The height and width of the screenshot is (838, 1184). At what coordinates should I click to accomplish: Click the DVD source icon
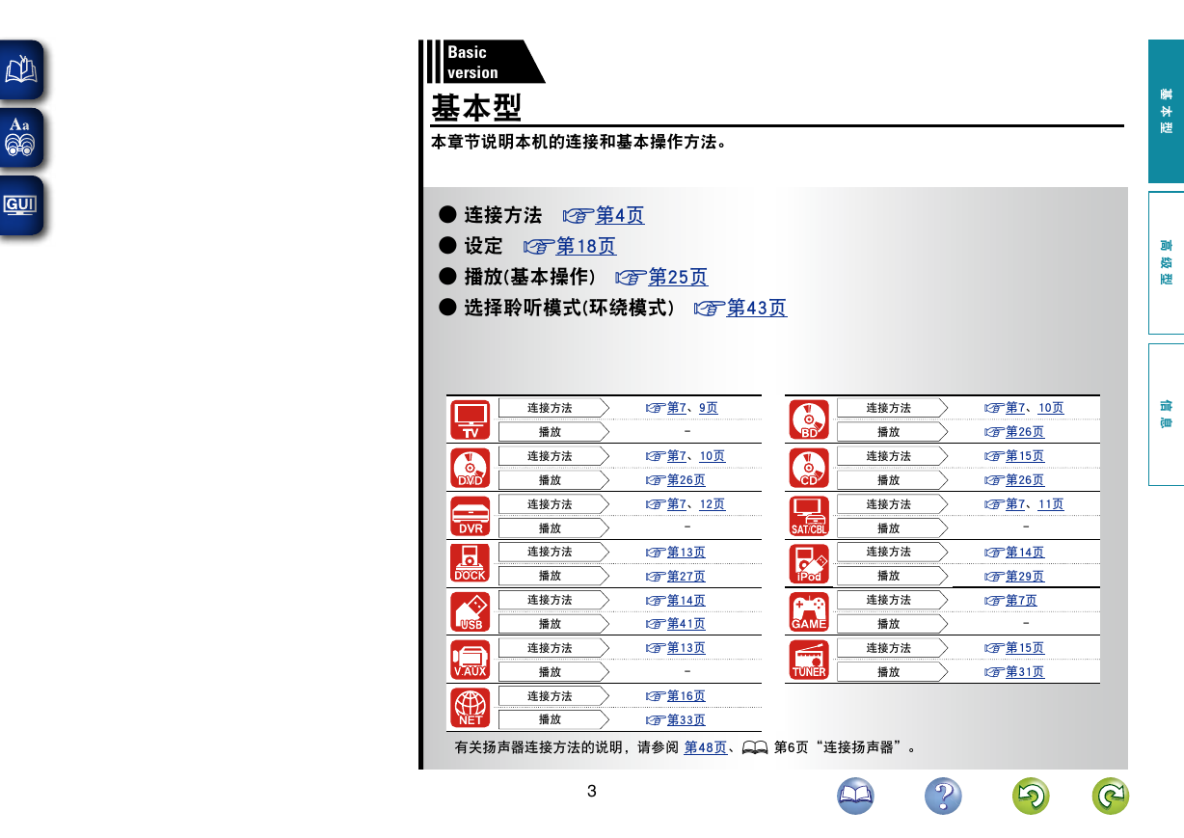pyautogui.click(x=470, y=468)
